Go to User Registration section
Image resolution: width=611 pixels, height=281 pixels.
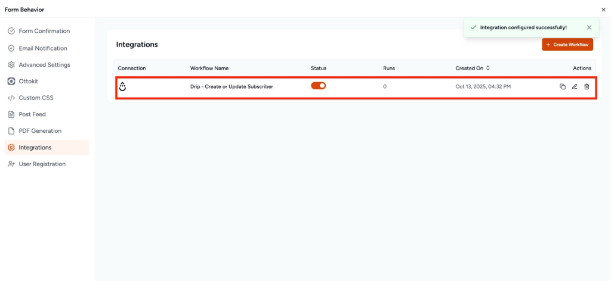[x=42, y=164]
